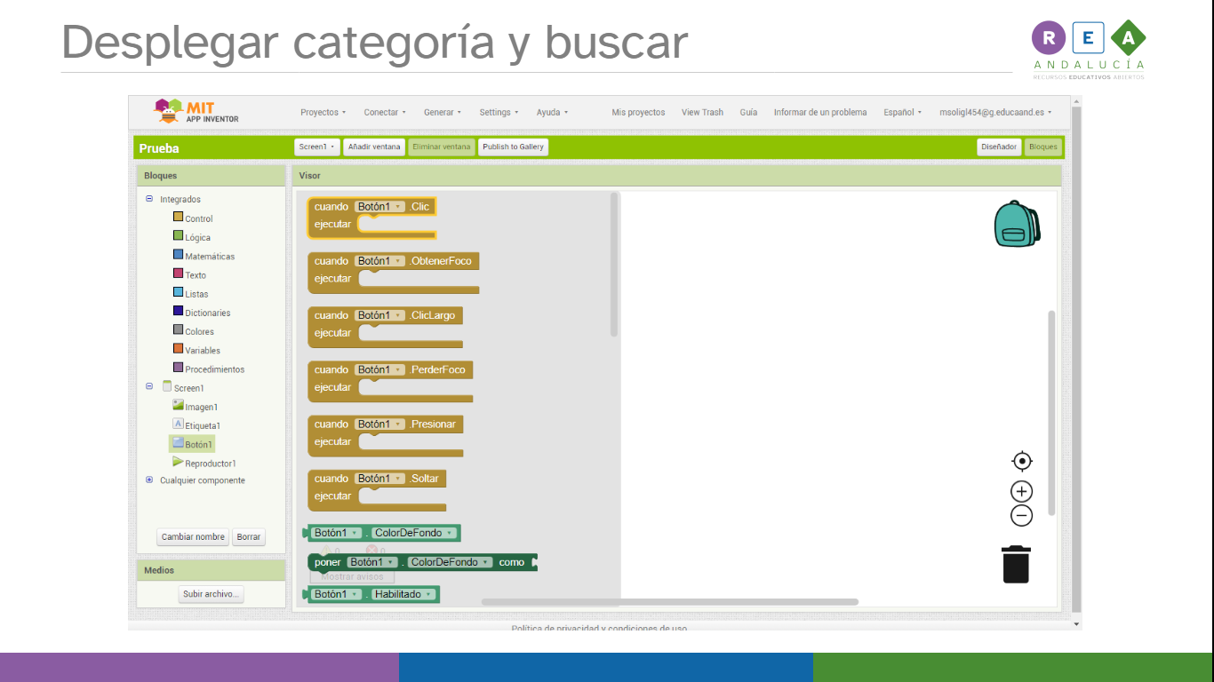Open the backpack icon in workspace
This screenshot has width=1214, height=682.
click(1017, 224)
